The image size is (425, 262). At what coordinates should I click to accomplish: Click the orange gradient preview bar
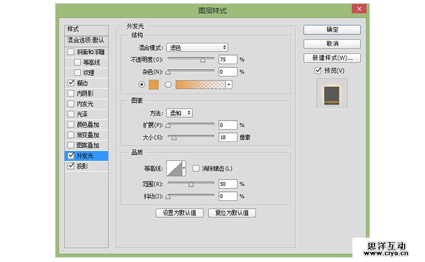[201, 84]
